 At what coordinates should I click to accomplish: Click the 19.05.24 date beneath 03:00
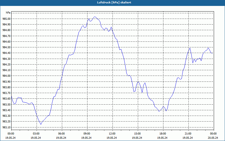click(36, 138)
